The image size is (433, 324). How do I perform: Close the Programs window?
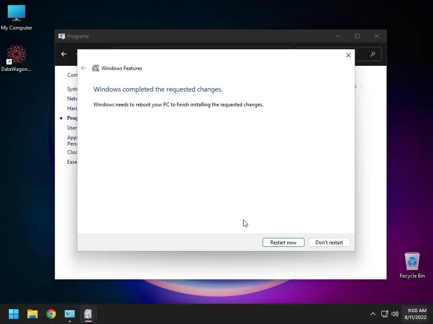coord(377,36)
